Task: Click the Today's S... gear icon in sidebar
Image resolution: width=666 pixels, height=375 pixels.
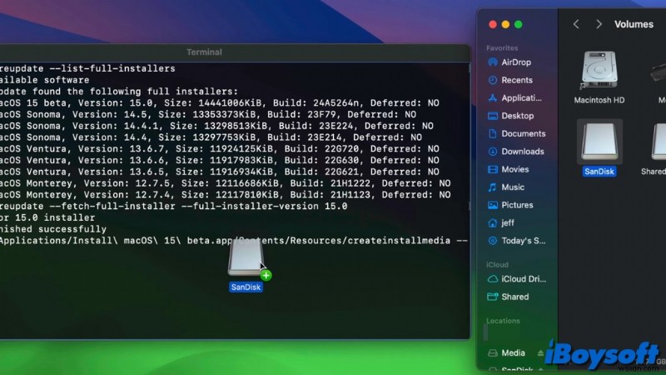Action: click(x=492, y=241)
